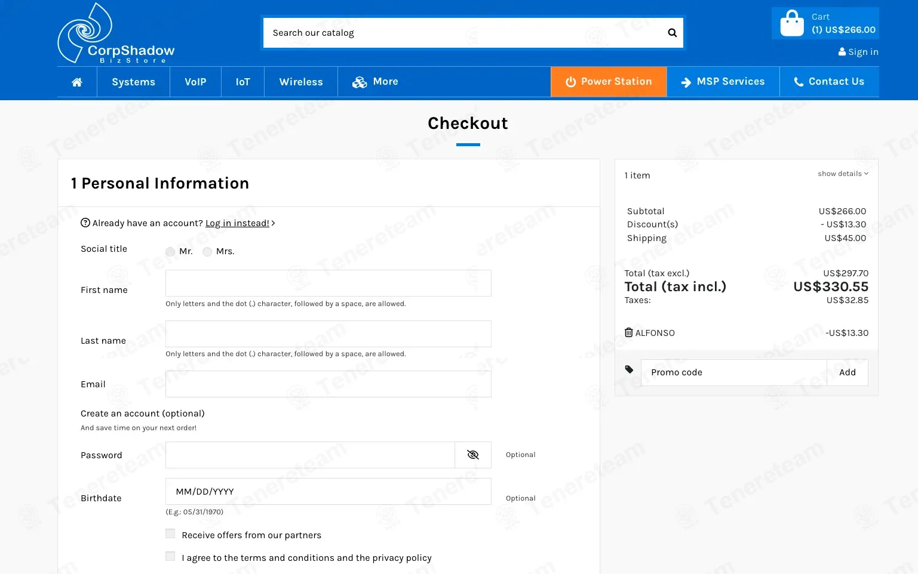The height and width of the screenshot is (574, 918).
Task: Check agree to terms and privacy policy
Action: click(x=170, y=557)
